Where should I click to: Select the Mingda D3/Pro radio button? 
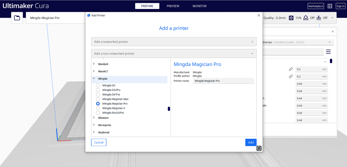(x=98, y=90)
